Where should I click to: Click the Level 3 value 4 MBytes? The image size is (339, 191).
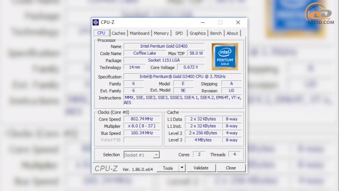pyautogui.click(x=203, y=140)
